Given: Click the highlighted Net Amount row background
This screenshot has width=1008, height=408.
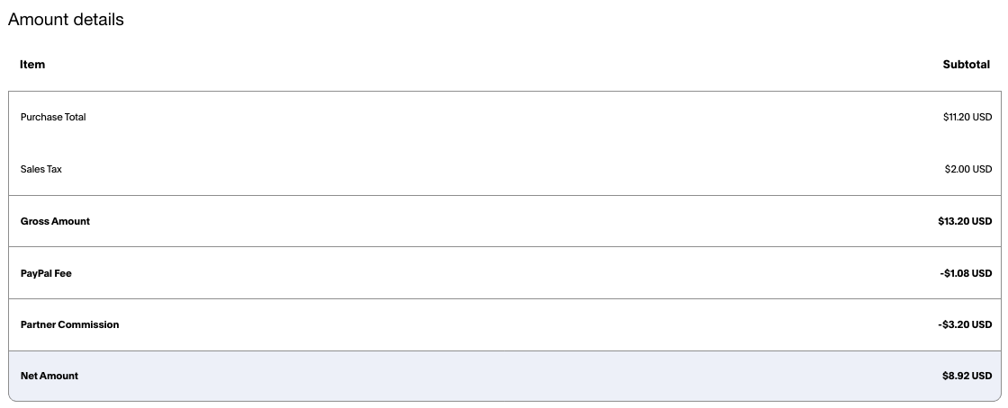Looking at the screenshot, I should point(505,376).
